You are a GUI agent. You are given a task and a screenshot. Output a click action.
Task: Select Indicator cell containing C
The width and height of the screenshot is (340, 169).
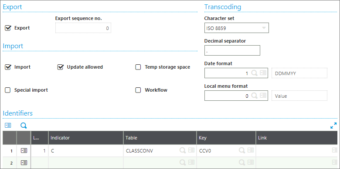[86, 151]
